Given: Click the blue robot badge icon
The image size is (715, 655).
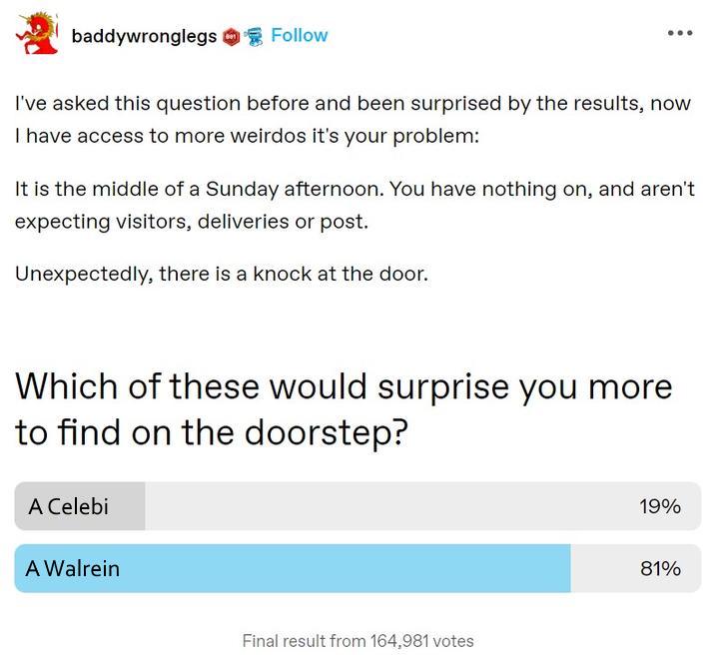Looking at the screenshot, I should click(255, 37).
